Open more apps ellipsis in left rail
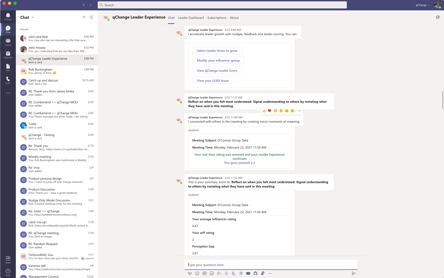 (x=8, y=93)
